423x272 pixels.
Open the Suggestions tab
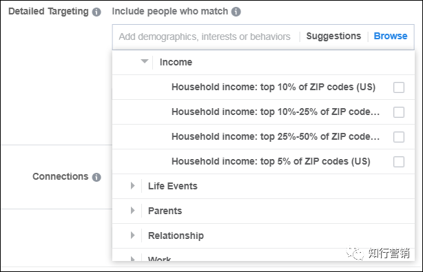click(x=333, y=36)
